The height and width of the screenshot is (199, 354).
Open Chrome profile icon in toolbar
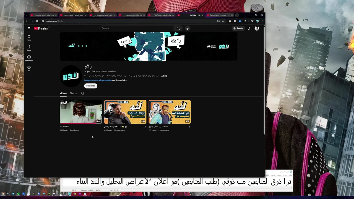pyautogui.click(x=257, y=21)
